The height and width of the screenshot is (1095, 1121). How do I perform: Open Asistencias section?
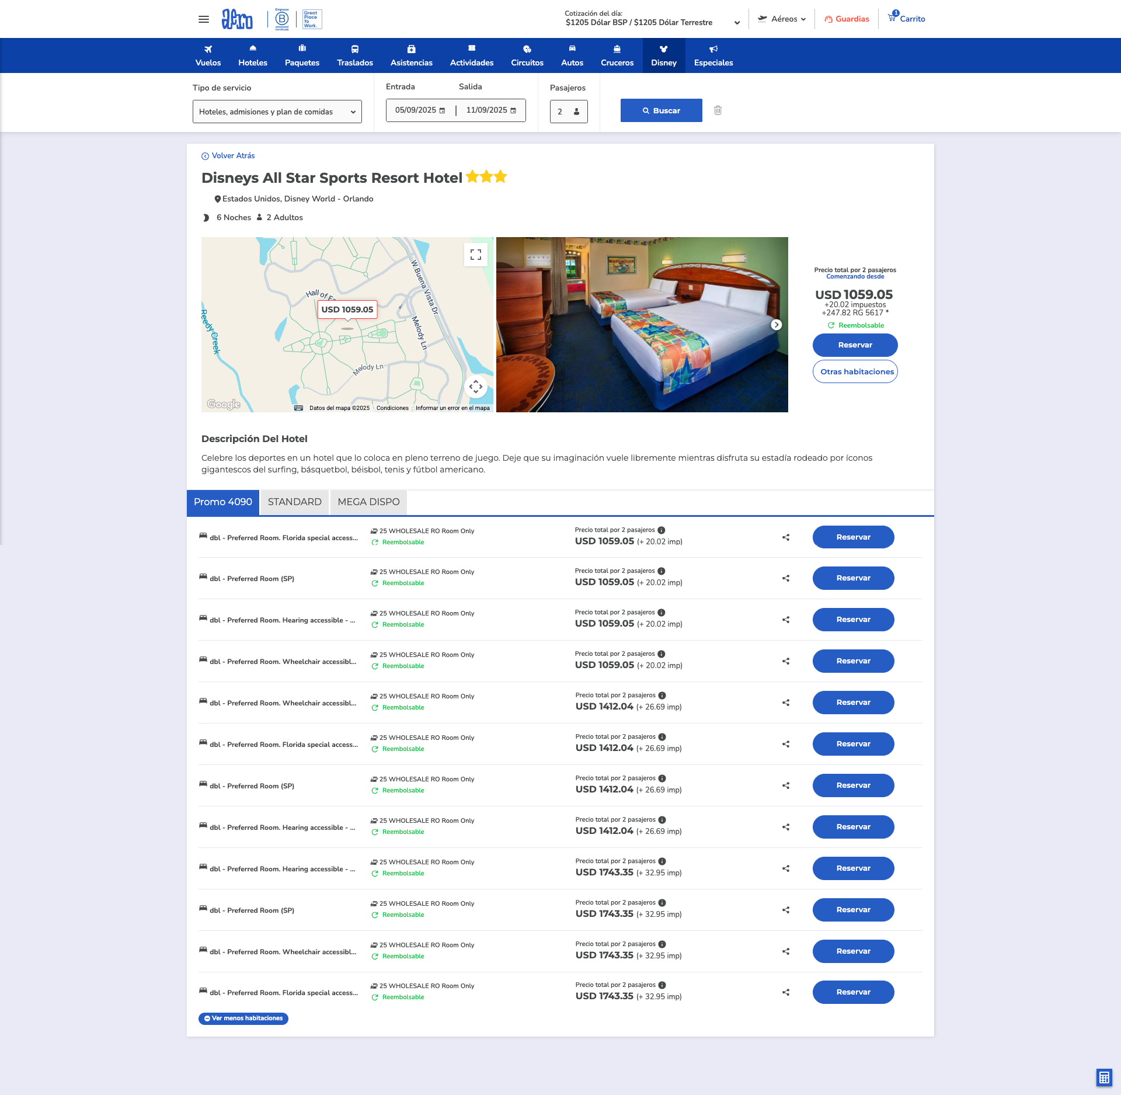[412, 55]
